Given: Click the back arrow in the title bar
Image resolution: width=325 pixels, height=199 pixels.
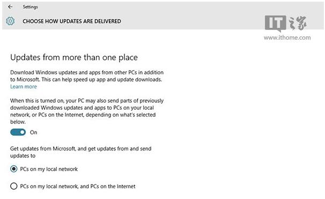Looking at the screenshot, I should [10, 7].
